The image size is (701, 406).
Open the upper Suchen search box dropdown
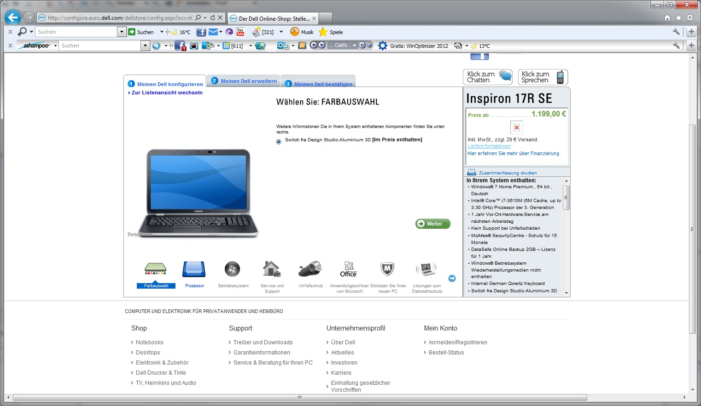click(122, 32)
